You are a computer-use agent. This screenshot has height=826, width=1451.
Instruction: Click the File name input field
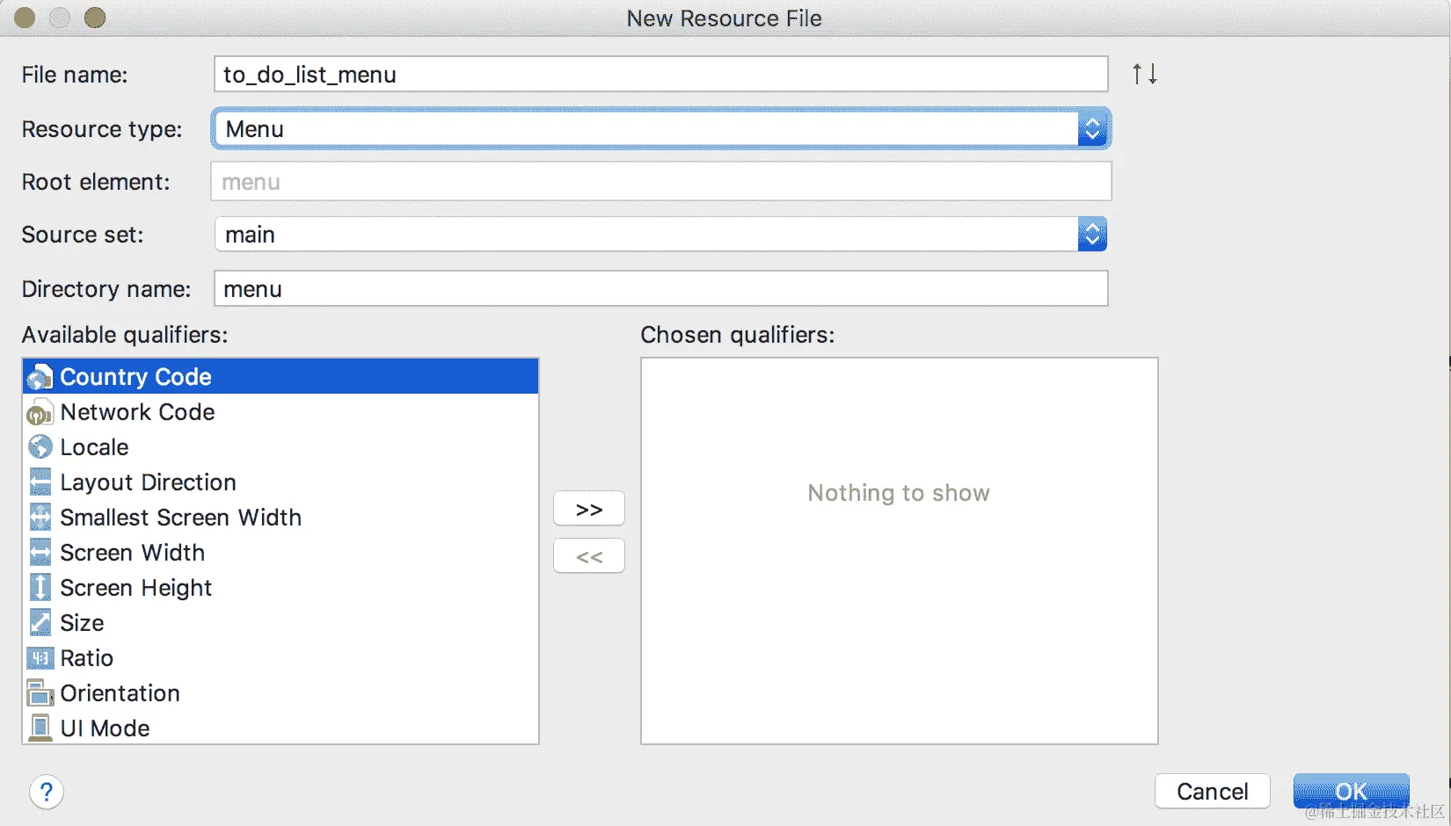click(660, 75)
